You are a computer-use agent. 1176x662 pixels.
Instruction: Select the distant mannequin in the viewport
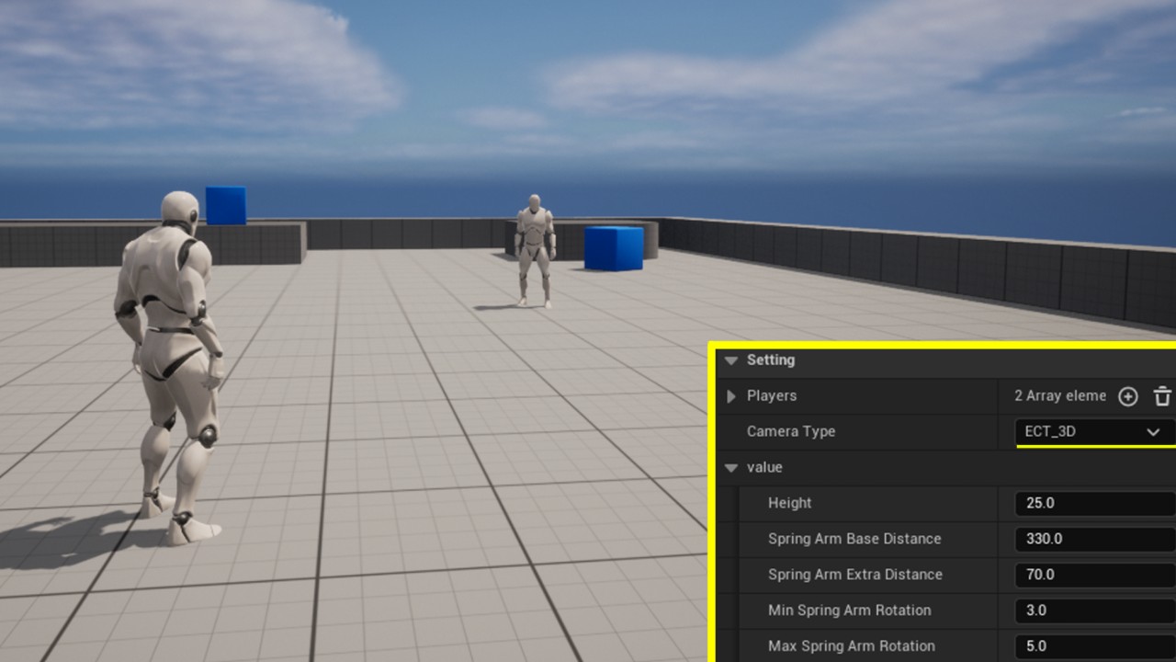pyautogui.click(x=534, y=250)
